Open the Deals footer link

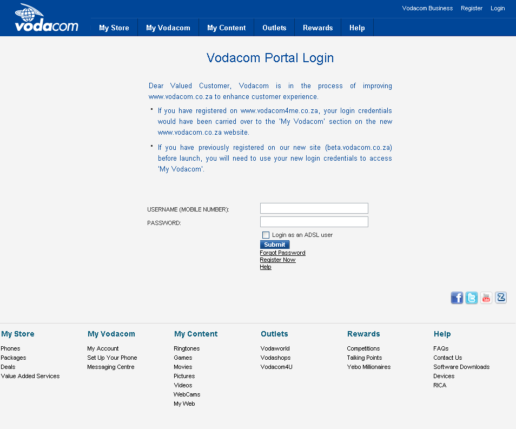8,367
